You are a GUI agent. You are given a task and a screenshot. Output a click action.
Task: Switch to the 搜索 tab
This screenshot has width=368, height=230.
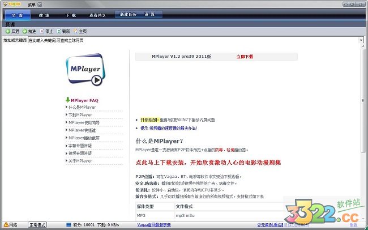[44, 15]
